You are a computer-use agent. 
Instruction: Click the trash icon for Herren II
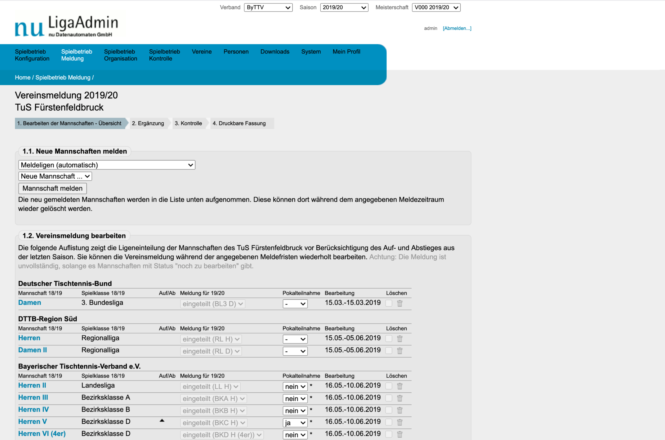(400, 386)
